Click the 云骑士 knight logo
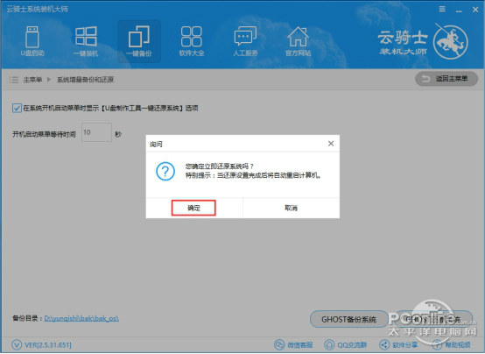Viewport: 485px width, 354px height. [x=450, y=41]
